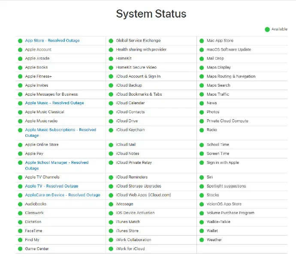Screen dimensions: 296x257
Task: Select the Sign in with Apple entry
Action: pos(223,163)
